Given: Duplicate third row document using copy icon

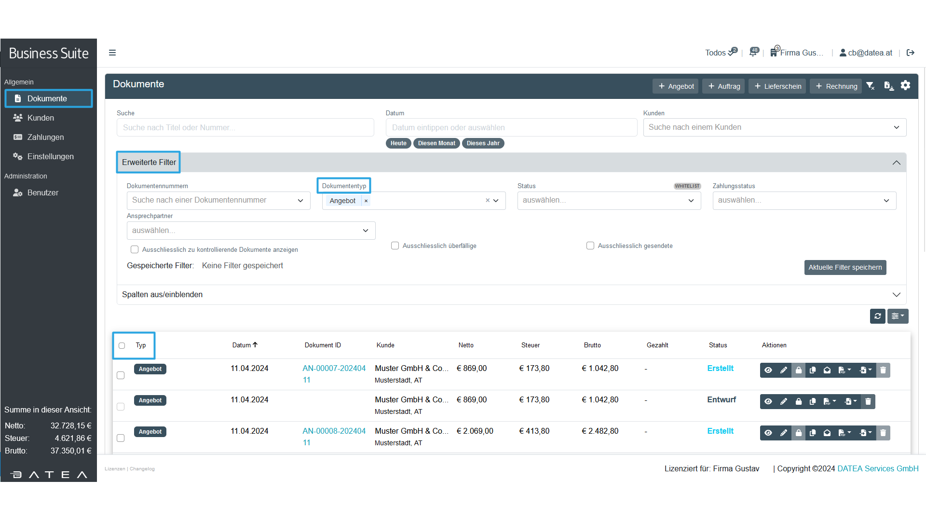Looking at the screenshot, I should click(x=813, y=433).
